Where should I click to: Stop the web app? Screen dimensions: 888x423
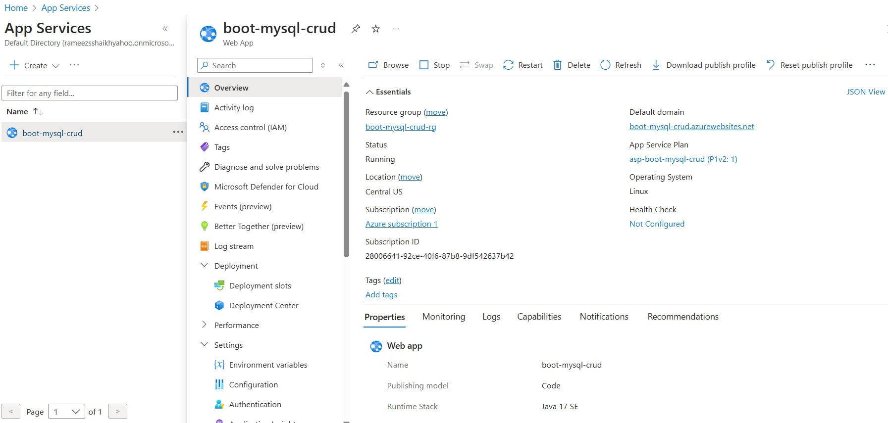(434, 65)
